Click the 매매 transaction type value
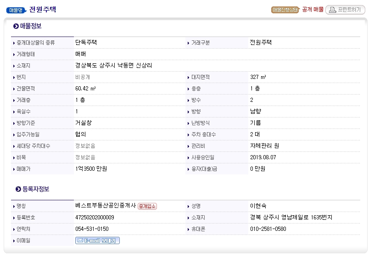The image size is (374, 257). 81,54
